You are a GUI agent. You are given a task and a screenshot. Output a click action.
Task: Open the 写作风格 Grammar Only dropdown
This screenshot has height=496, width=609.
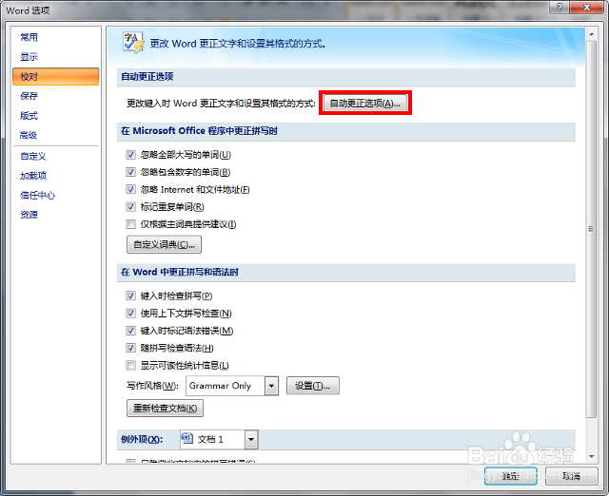pyautogui.click(x=271, y=386)
